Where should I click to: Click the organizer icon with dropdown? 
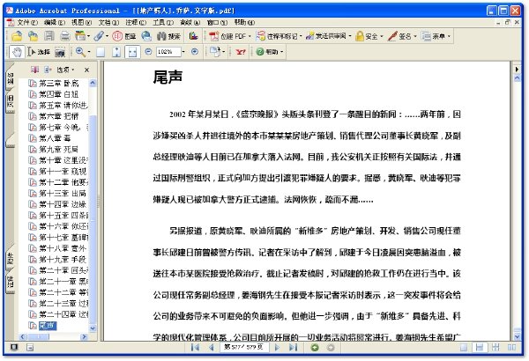[x=82, y=36]
